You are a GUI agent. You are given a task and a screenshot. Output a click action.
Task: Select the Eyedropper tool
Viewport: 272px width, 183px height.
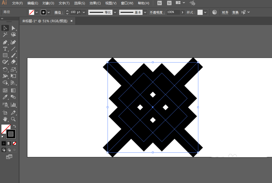tap(5, 97)
